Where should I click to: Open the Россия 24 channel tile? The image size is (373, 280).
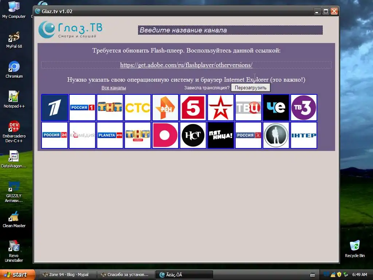coord(55,135)
